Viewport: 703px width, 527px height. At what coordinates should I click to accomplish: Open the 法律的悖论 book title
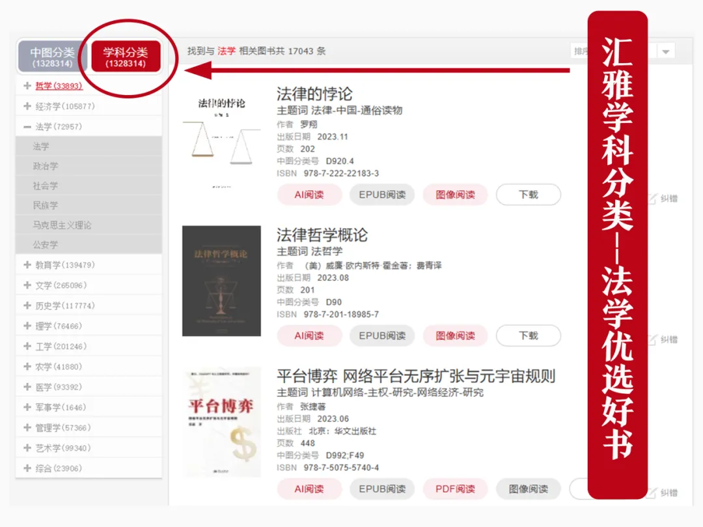(314, 94)
